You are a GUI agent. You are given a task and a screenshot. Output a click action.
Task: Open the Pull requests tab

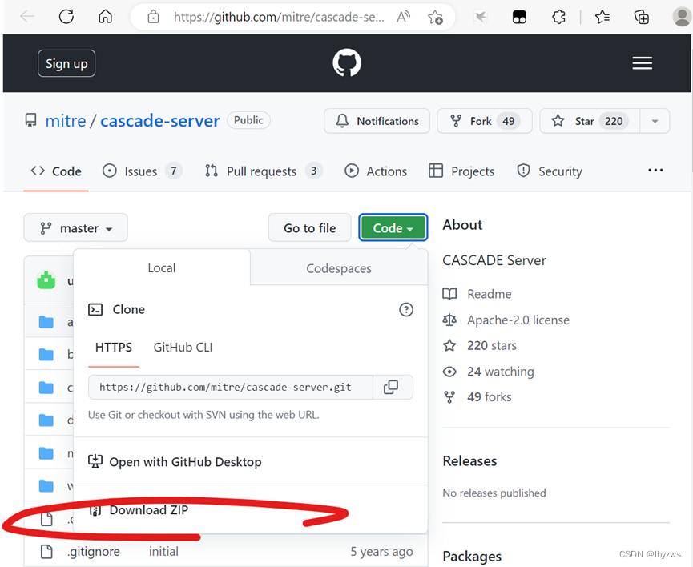264,171
